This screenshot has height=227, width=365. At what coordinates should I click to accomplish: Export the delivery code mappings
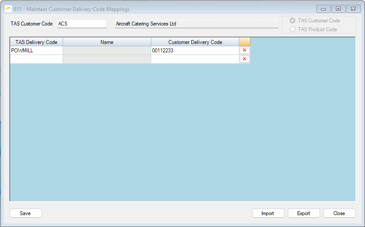pyautogui.click(x=303, y=213)
